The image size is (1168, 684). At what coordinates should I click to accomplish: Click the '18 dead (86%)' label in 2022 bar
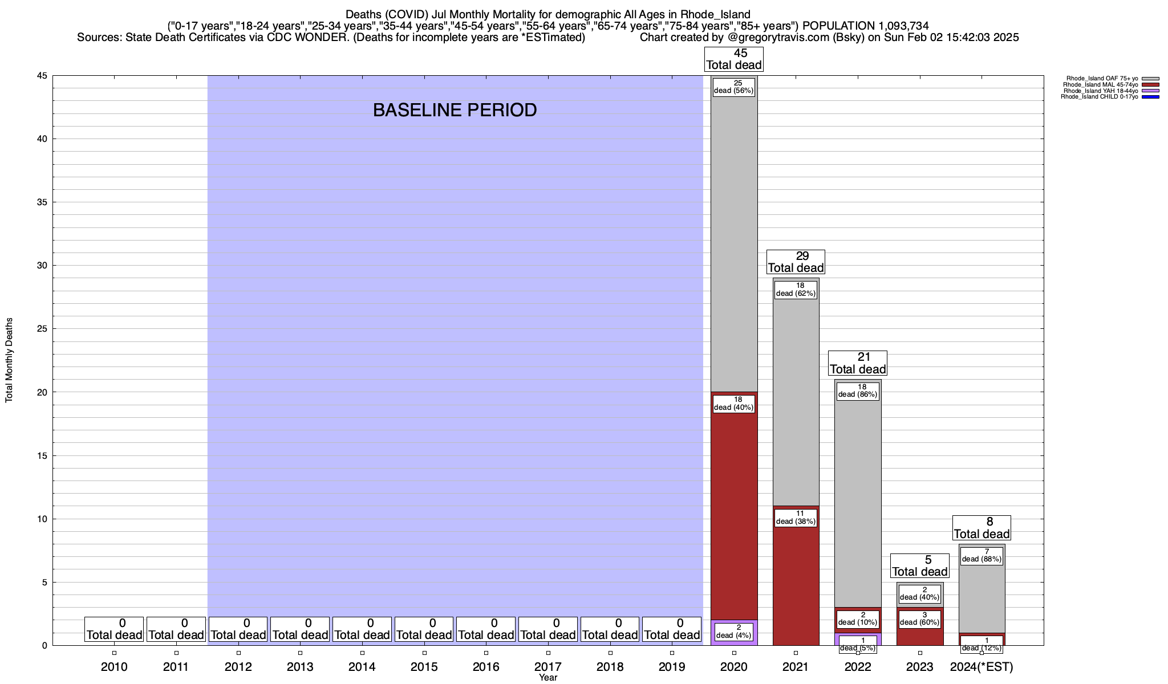click(858, 390)
